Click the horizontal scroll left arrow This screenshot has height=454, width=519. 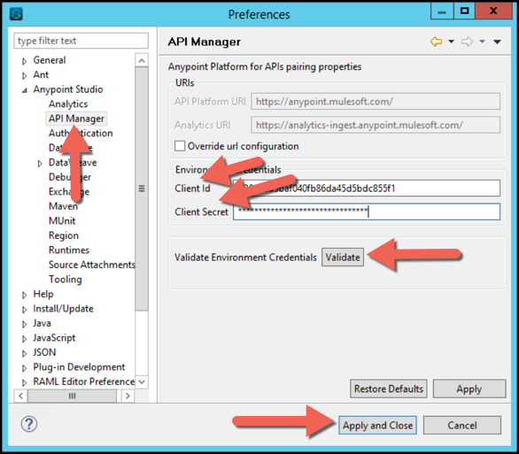(x=20, y=396)
